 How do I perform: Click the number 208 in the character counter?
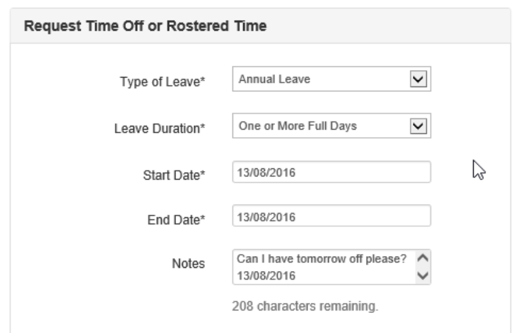point(241,307)
